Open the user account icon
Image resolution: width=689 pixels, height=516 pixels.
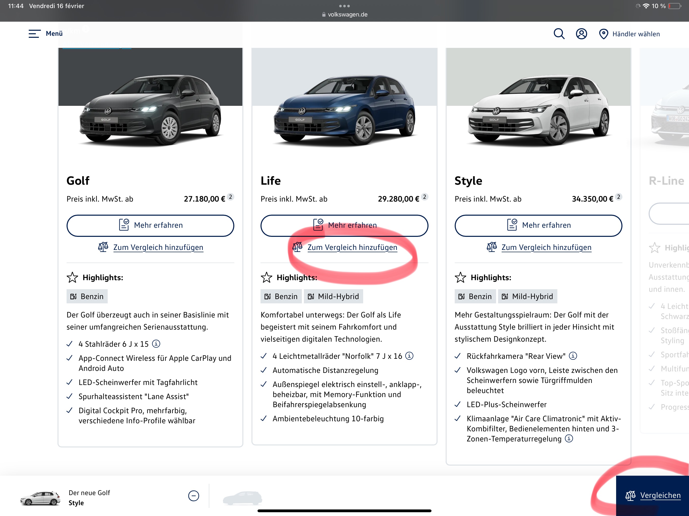(x=581, y=34)
